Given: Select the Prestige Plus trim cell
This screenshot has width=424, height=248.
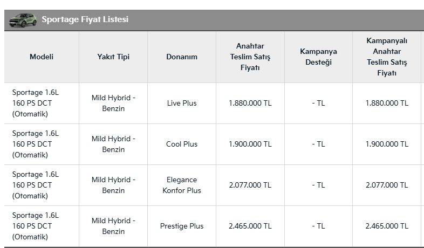Looking at the screenshot, I should click(182, 226).
